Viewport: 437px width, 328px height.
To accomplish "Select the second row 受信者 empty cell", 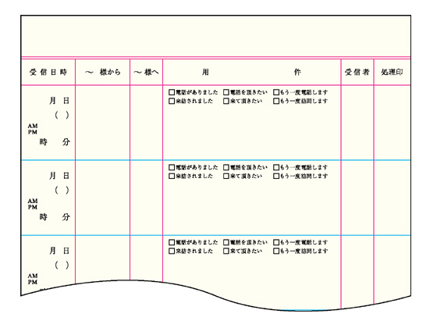I will pyautogui.click(x=357, y=198).
